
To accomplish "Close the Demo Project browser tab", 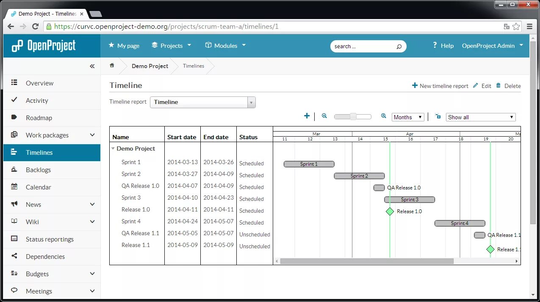I will 82,14.
